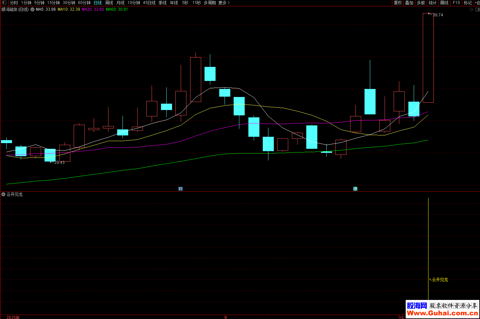Toggle the right sidebar panel icon
The width and height of the screenshot is (480, 319).
[x=477, y=9]
